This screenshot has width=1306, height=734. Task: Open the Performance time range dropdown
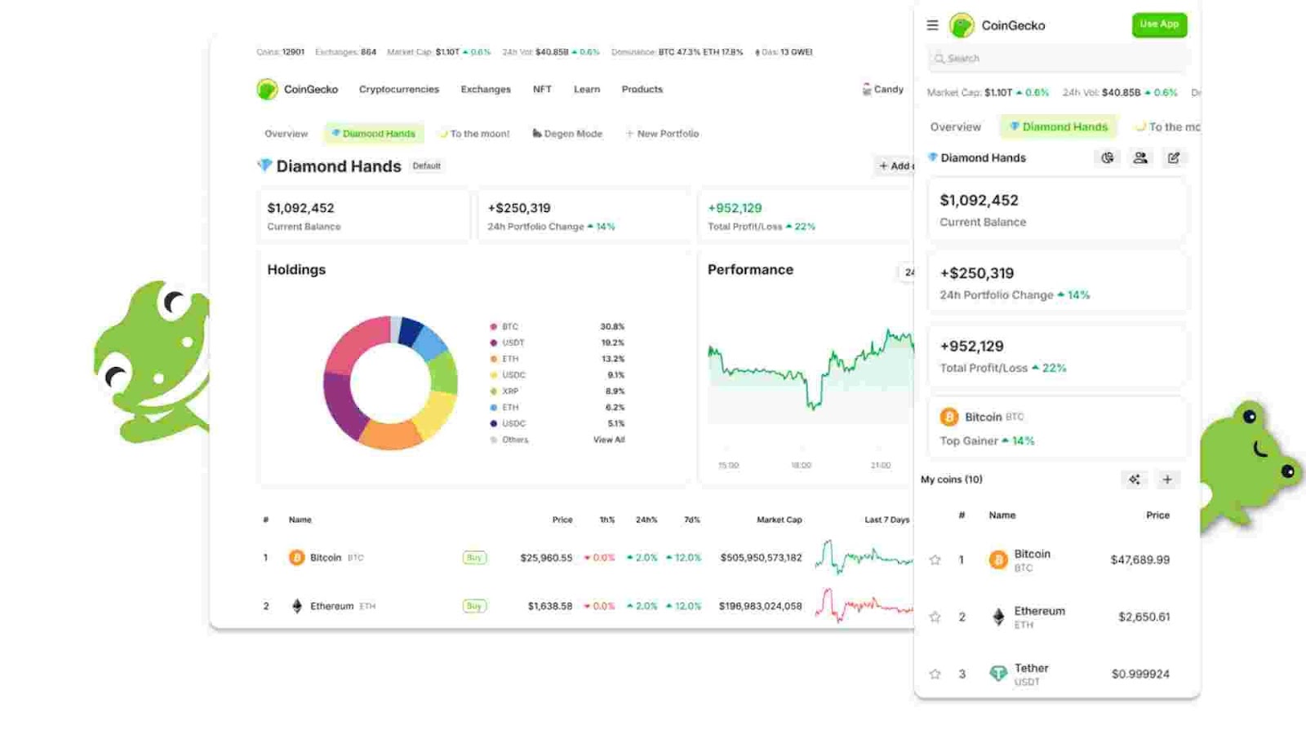[x=906, y=272]
